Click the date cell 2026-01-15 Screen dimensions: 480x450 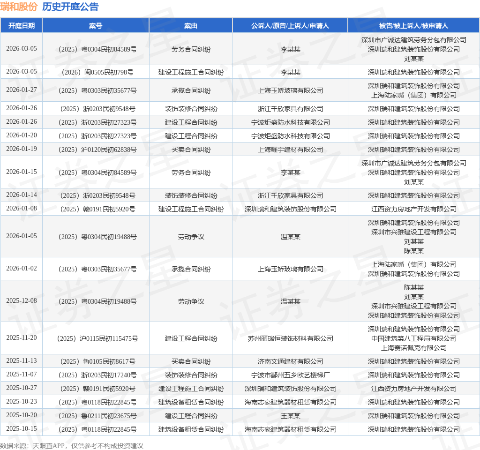point(22,172)
